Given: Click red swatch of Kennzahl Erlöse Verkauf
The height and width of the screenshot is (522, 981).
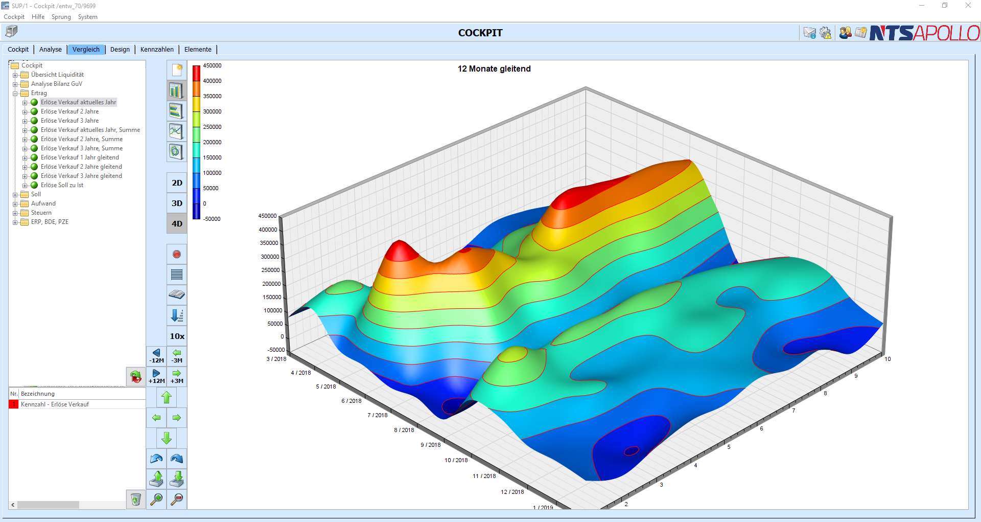Looking at the screenshot, I should pyautogui.click(x=14, y=404).
